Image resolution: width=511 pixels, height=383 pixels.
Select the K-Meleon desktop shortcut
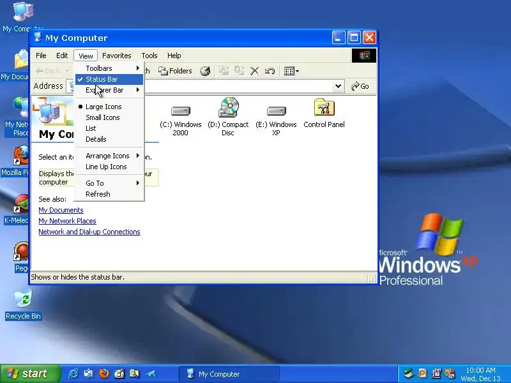[x=17, y=209]
